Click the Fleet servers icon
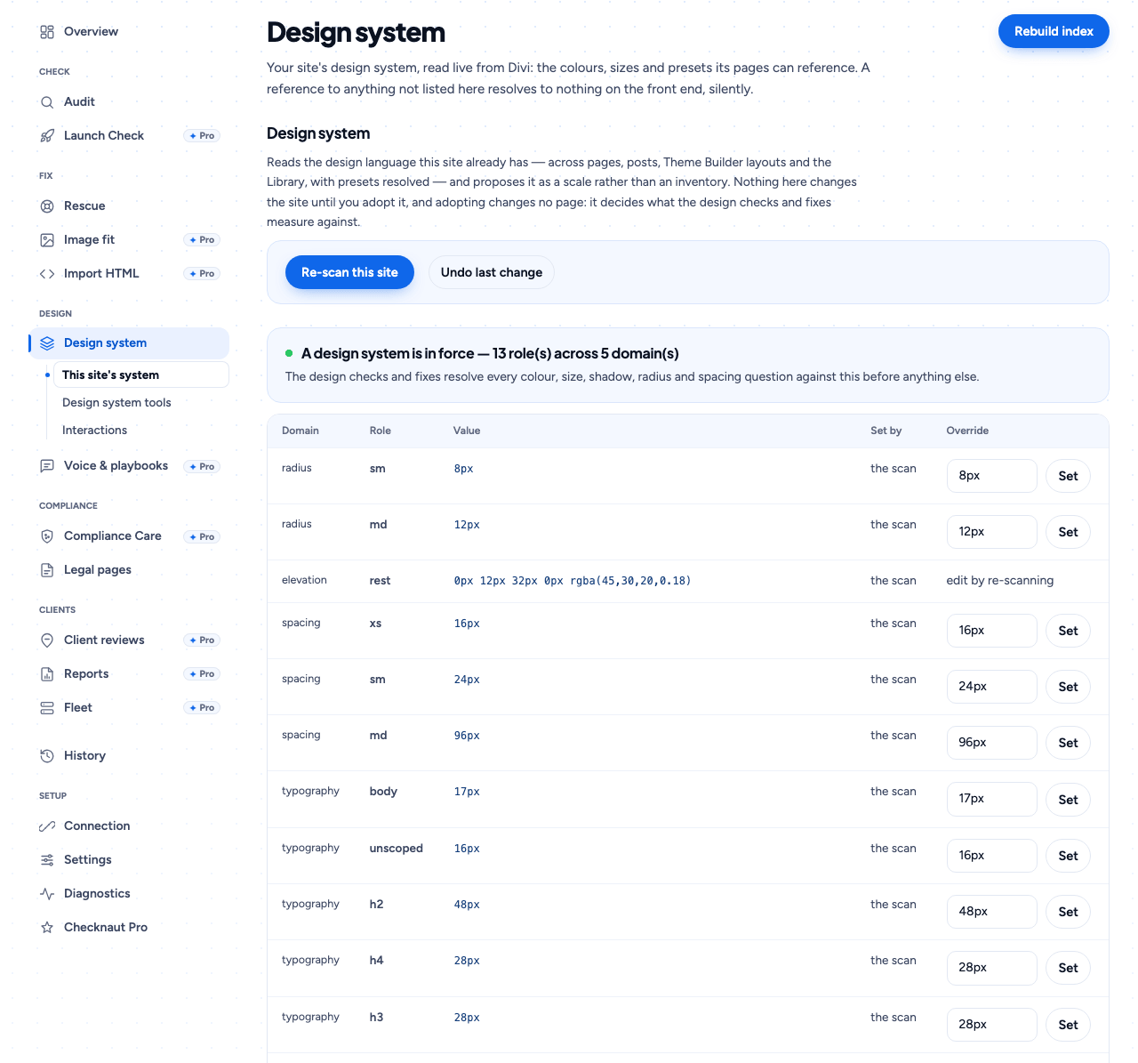Image resolution: width=1138 pixels, height=1063 pixels. coord(47,708)
